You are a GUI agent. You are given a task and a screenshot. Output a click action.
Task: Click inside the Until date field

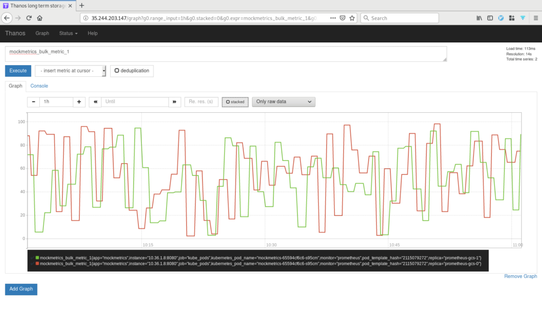(135, 102)
